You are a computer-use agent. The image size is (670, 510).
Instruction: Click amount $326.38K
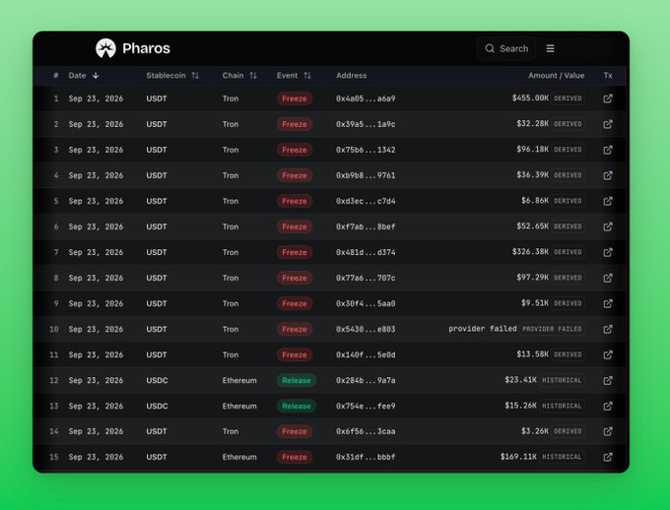click(530, 252)
